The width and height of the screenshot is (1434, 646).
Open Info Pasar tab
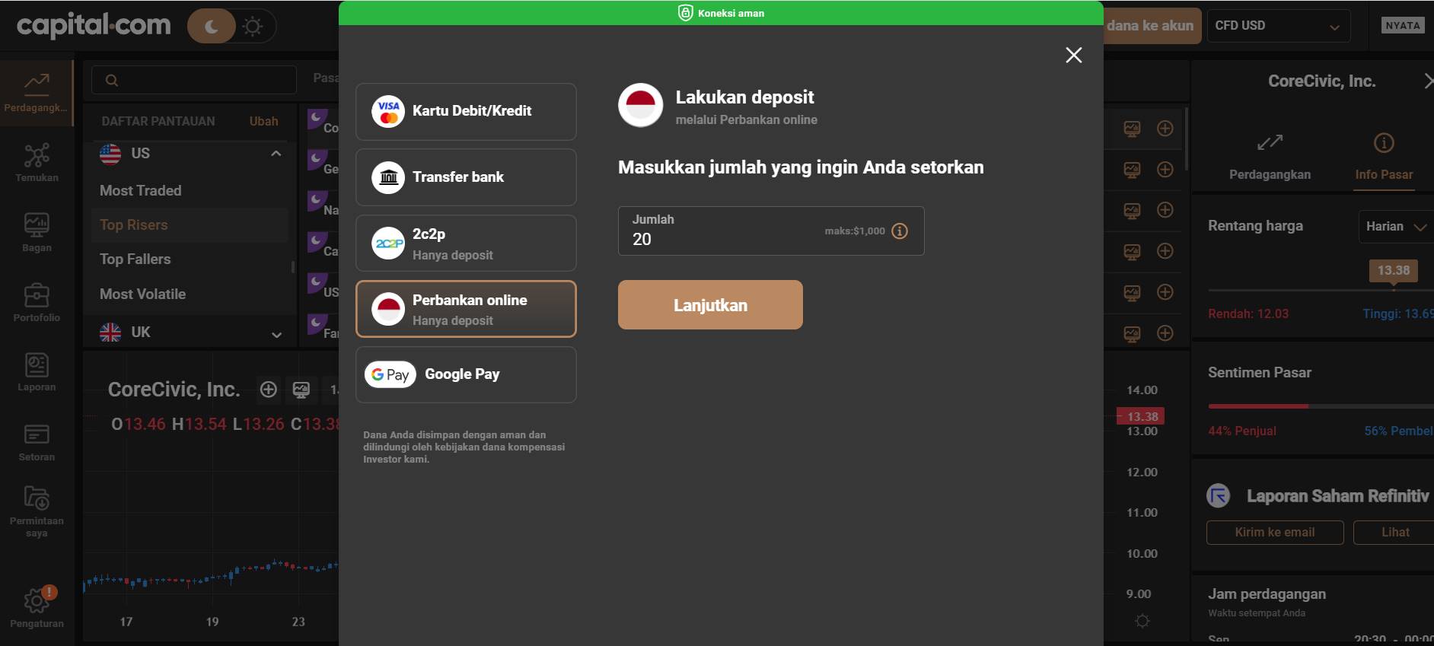[1384, 158]
